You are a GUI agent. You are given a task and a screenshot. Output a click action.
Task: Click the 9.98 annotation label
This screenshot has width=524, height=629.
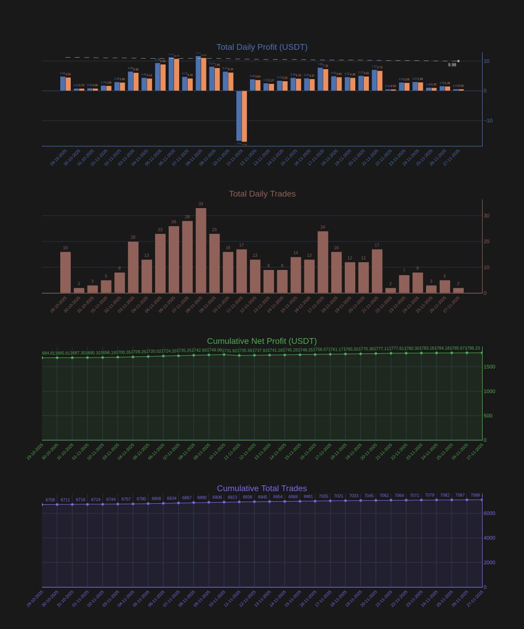(x=452, y=65)
